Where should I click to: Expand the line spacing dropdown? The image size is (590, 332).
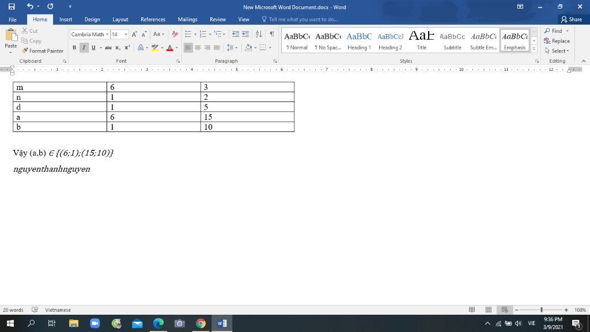[x=236, y=48]
